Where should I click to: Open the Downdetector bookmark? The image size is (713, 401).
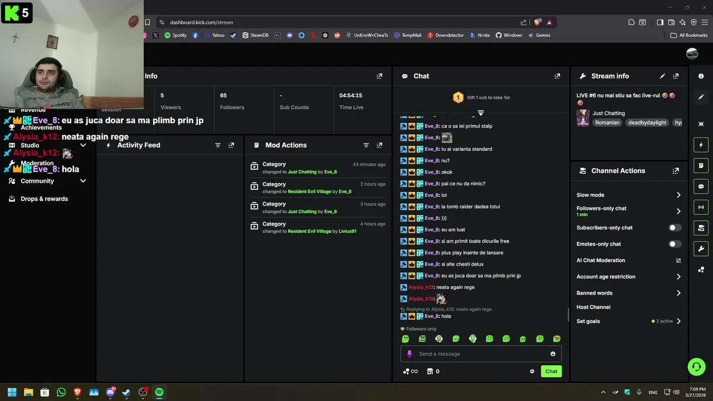445,35
